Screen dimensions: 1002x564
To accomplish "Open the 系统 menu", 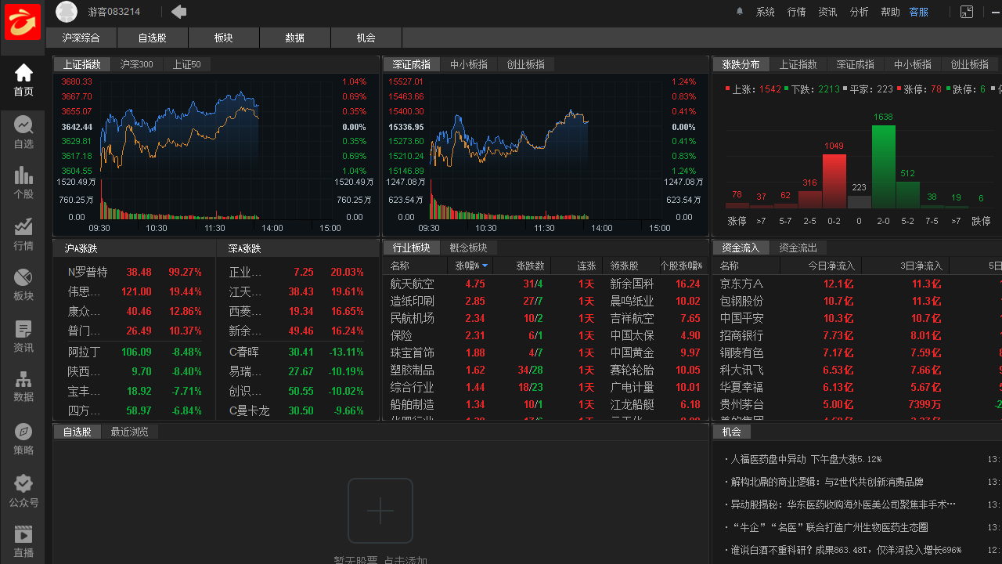I will point(766,12).
